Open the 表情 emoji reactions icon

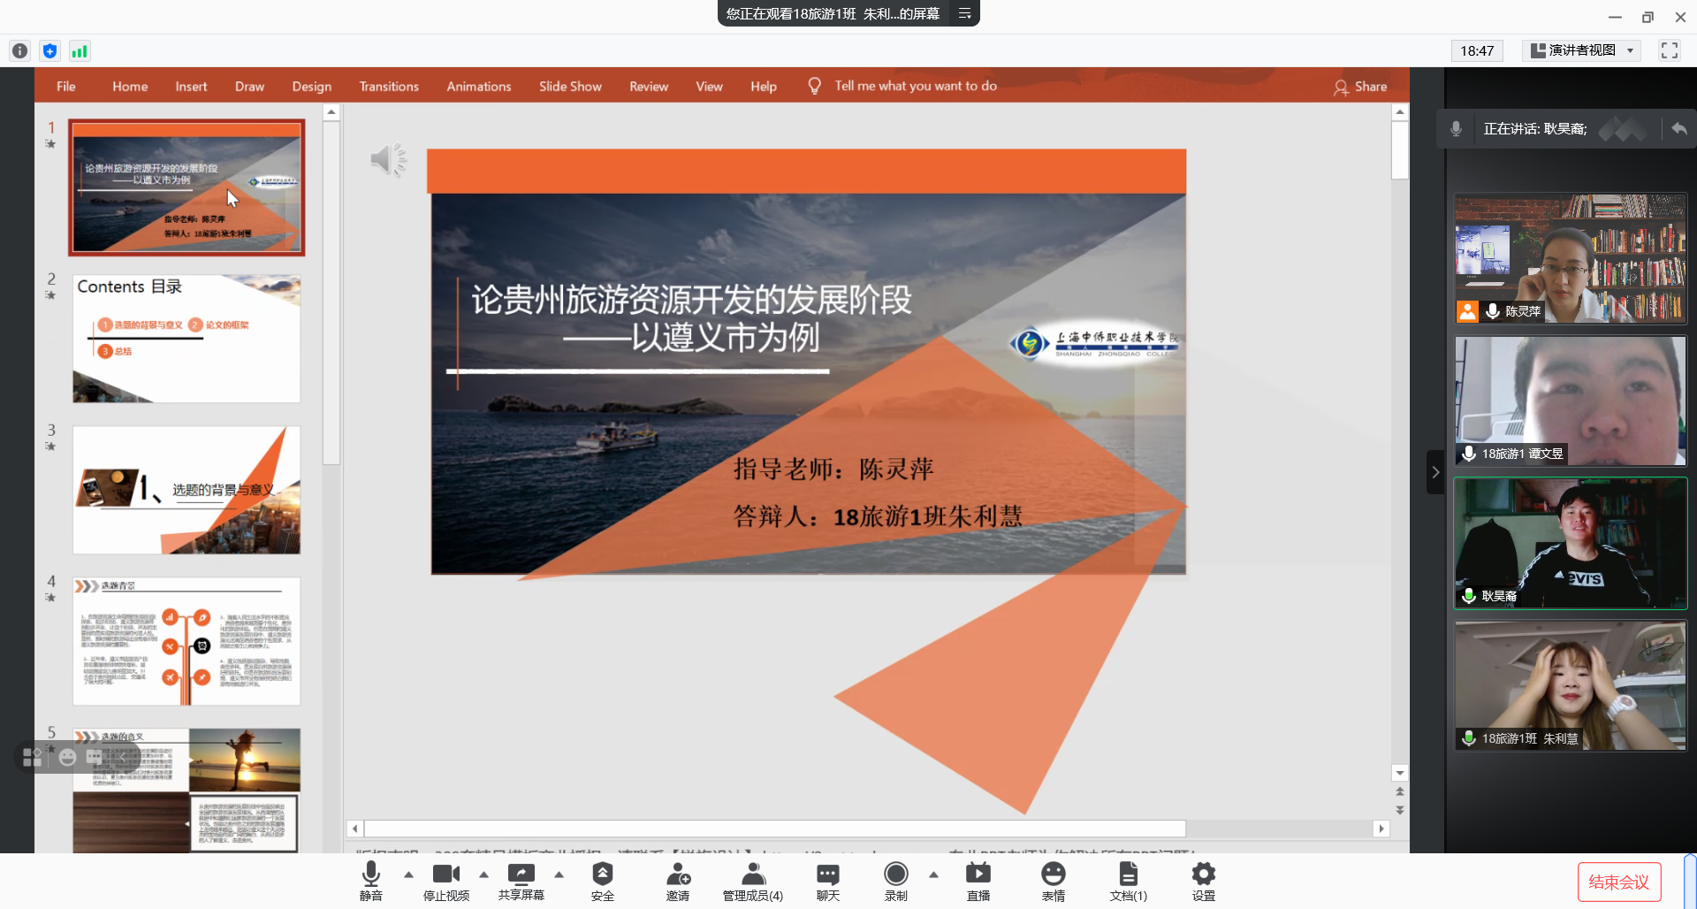coord(1053,880)
